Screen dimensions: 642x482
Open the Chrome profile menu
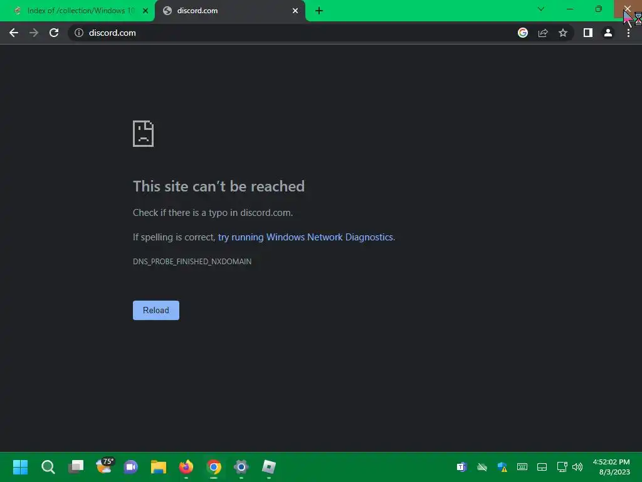point(608,33)
